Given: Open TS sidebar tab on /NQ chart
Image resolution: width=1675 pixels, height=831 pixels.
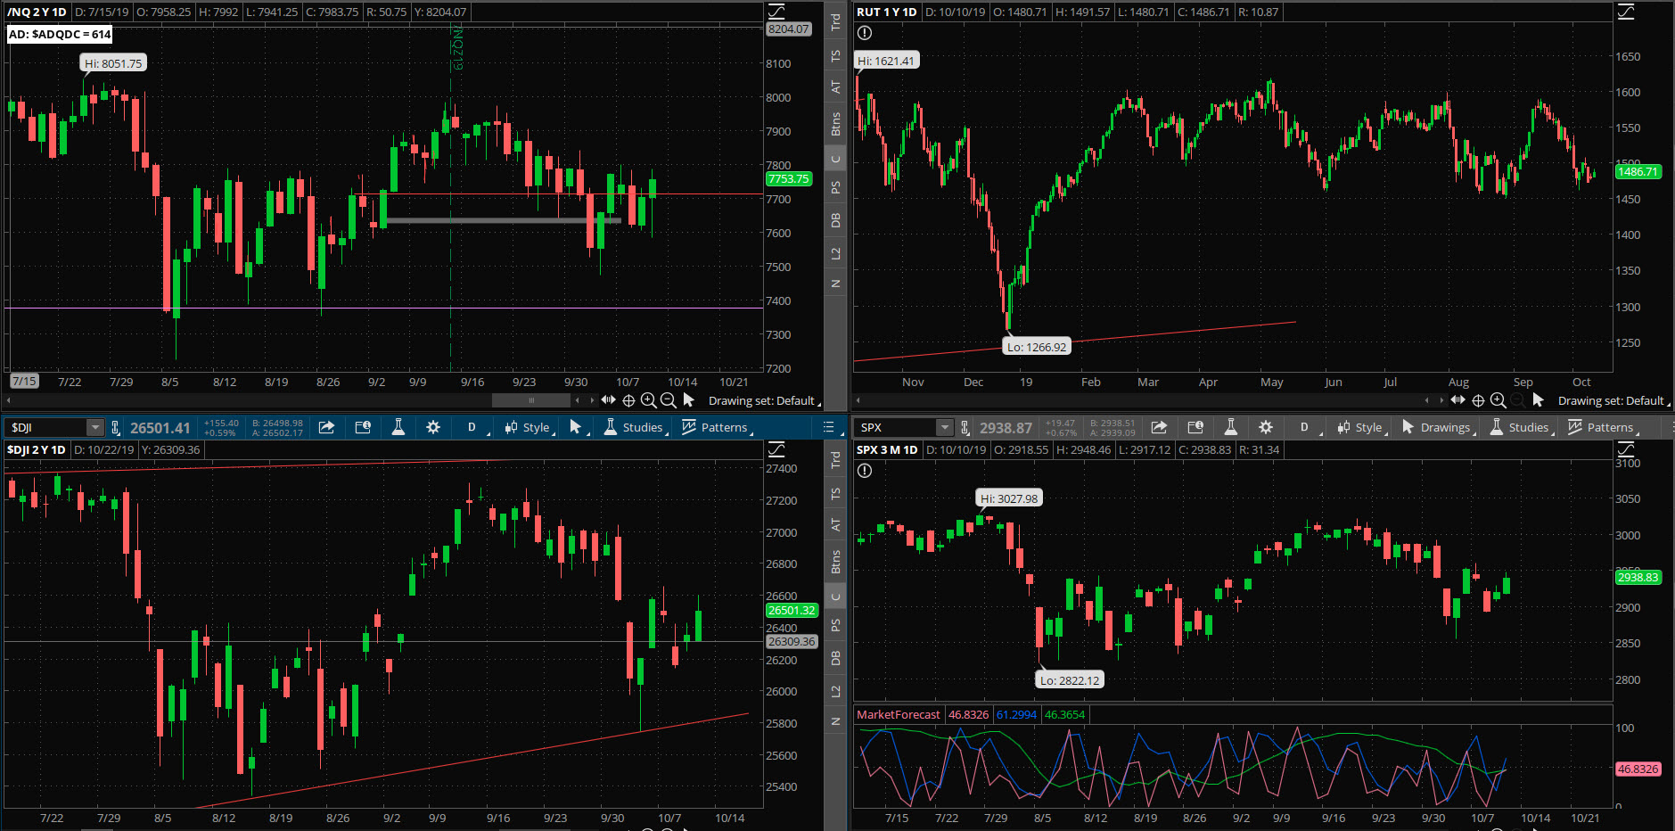Looking at the screenshot, I should pyautogui.click(x=835, y=55).
